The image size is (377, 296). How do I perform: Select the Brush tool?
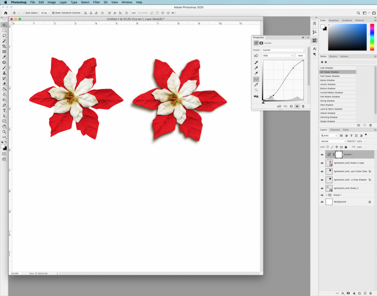pyautogui.click(x=4, y=68)
